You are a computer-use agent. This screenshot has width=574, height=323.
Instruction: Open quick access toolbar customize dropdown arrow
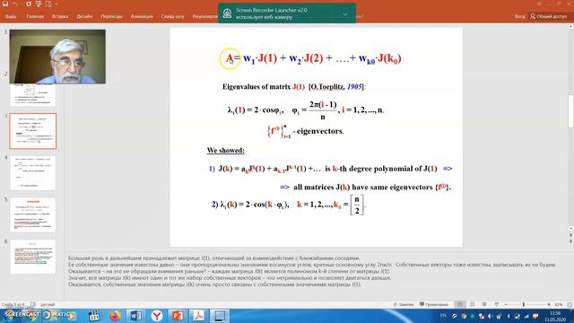coord(56,4)
